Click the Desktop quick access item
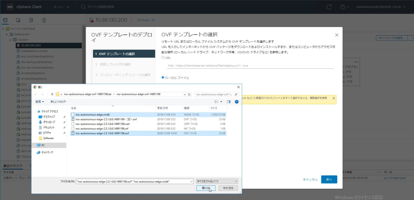 (x=49, y=117)
